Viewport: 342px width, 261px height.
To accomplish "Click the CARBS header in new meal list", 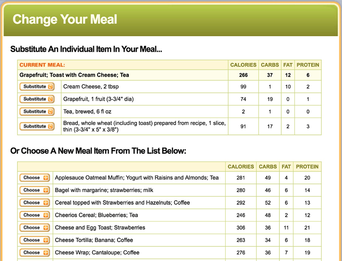I will [268, 167].
